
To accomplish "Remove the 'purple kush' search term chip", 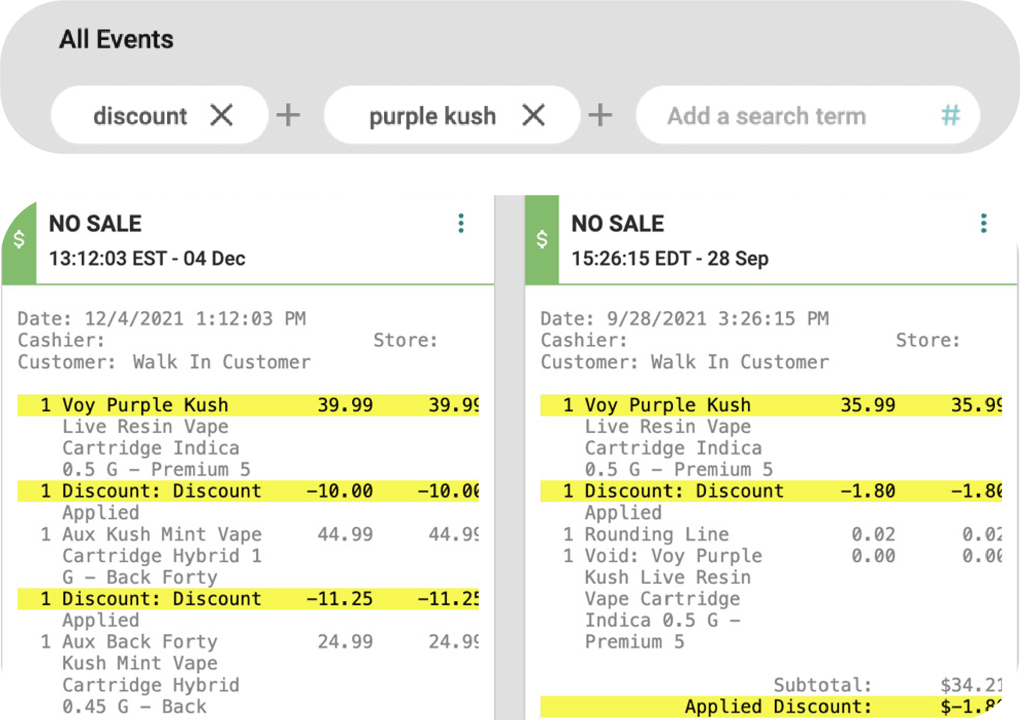I will [x=534, y=115].
